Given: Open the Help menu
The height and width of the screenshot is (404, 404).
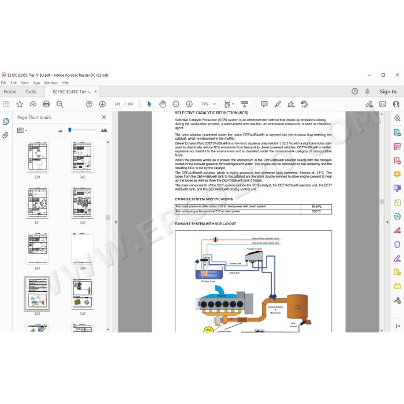Looking at the screenshot, I should [65, 83].
